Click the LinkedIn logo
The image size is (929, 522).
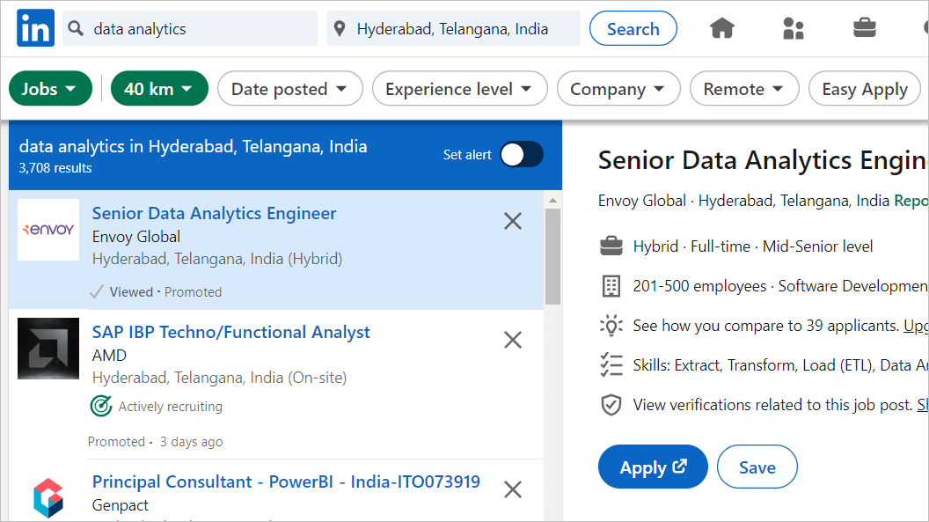pyautogui.click(x=35, y=27)
